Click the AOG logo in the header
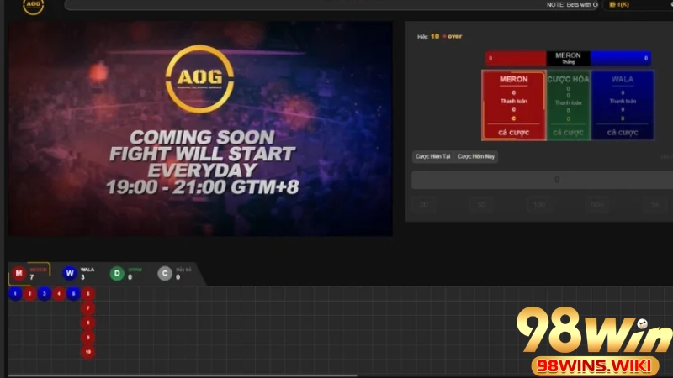Screen dimensions: 673x378 [x=33, y=6]
